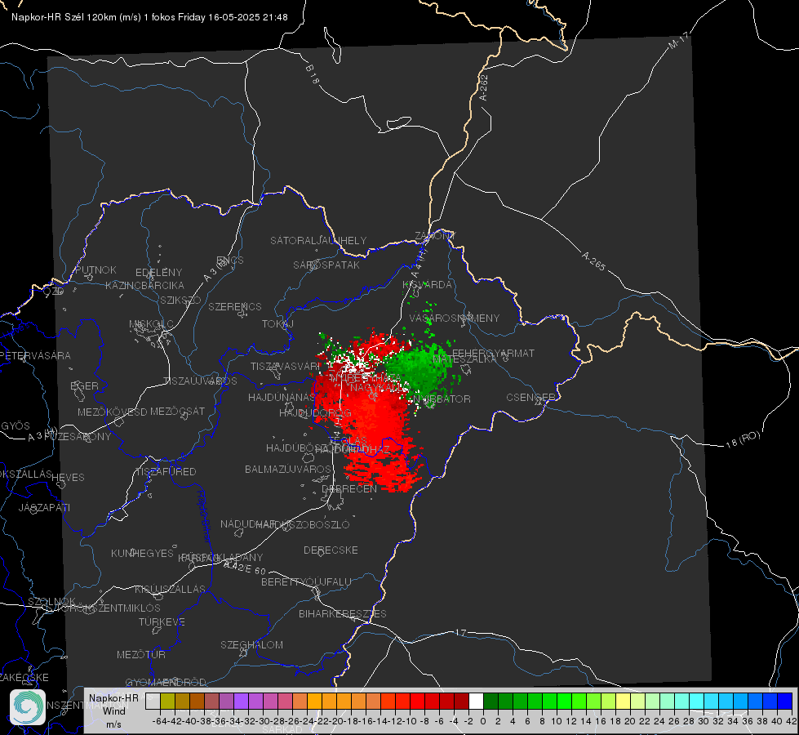Click the Napkor-HR Wind m/s legend label

click(x=113, y=710)
